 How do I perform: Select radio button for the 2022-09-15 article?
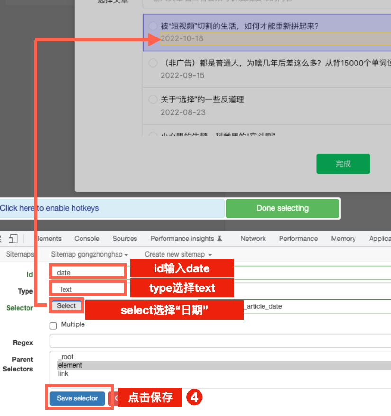(153, 63)
